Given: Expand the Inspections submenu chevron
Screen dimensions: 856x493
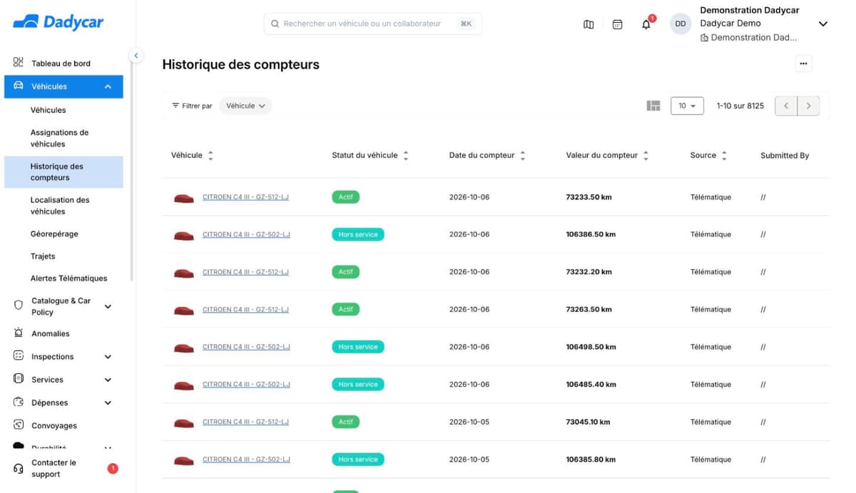Looking at the screenshot, I should pyautogui.click(x=108, y=356).
